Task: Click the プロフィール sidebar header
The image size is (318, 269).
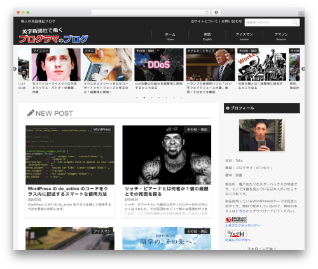Action: [x=262, y=108]
